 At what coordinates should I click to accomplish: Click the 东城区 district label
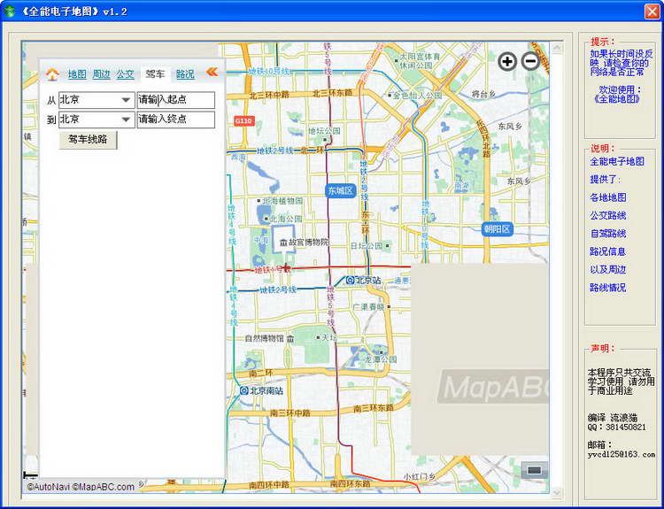point(340,191)
